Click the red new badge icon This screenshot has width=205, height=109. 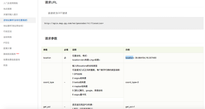coord(18,53)
